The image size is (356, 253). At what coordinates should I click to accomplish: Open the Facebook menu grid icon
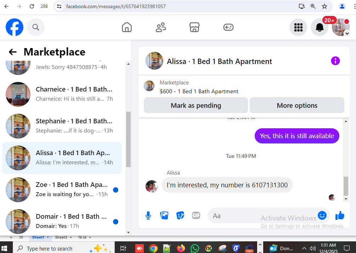pos(298,27)
